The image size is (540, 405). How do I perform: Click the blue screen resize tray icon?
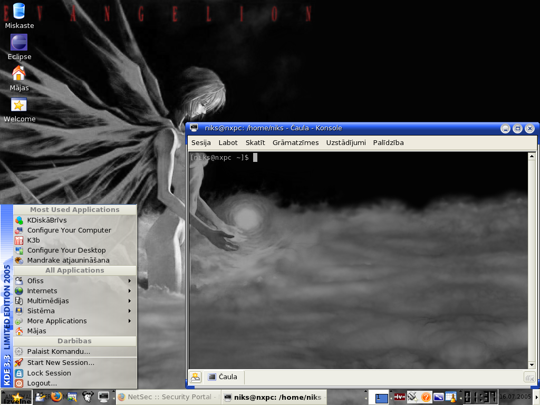pyautogui.click(x=438, y=397)
